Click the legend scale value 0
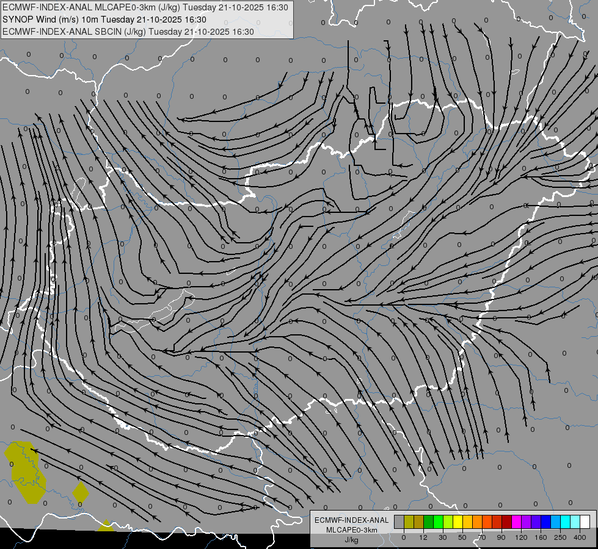This screenshot has height=549, width=598. (404, 537)
